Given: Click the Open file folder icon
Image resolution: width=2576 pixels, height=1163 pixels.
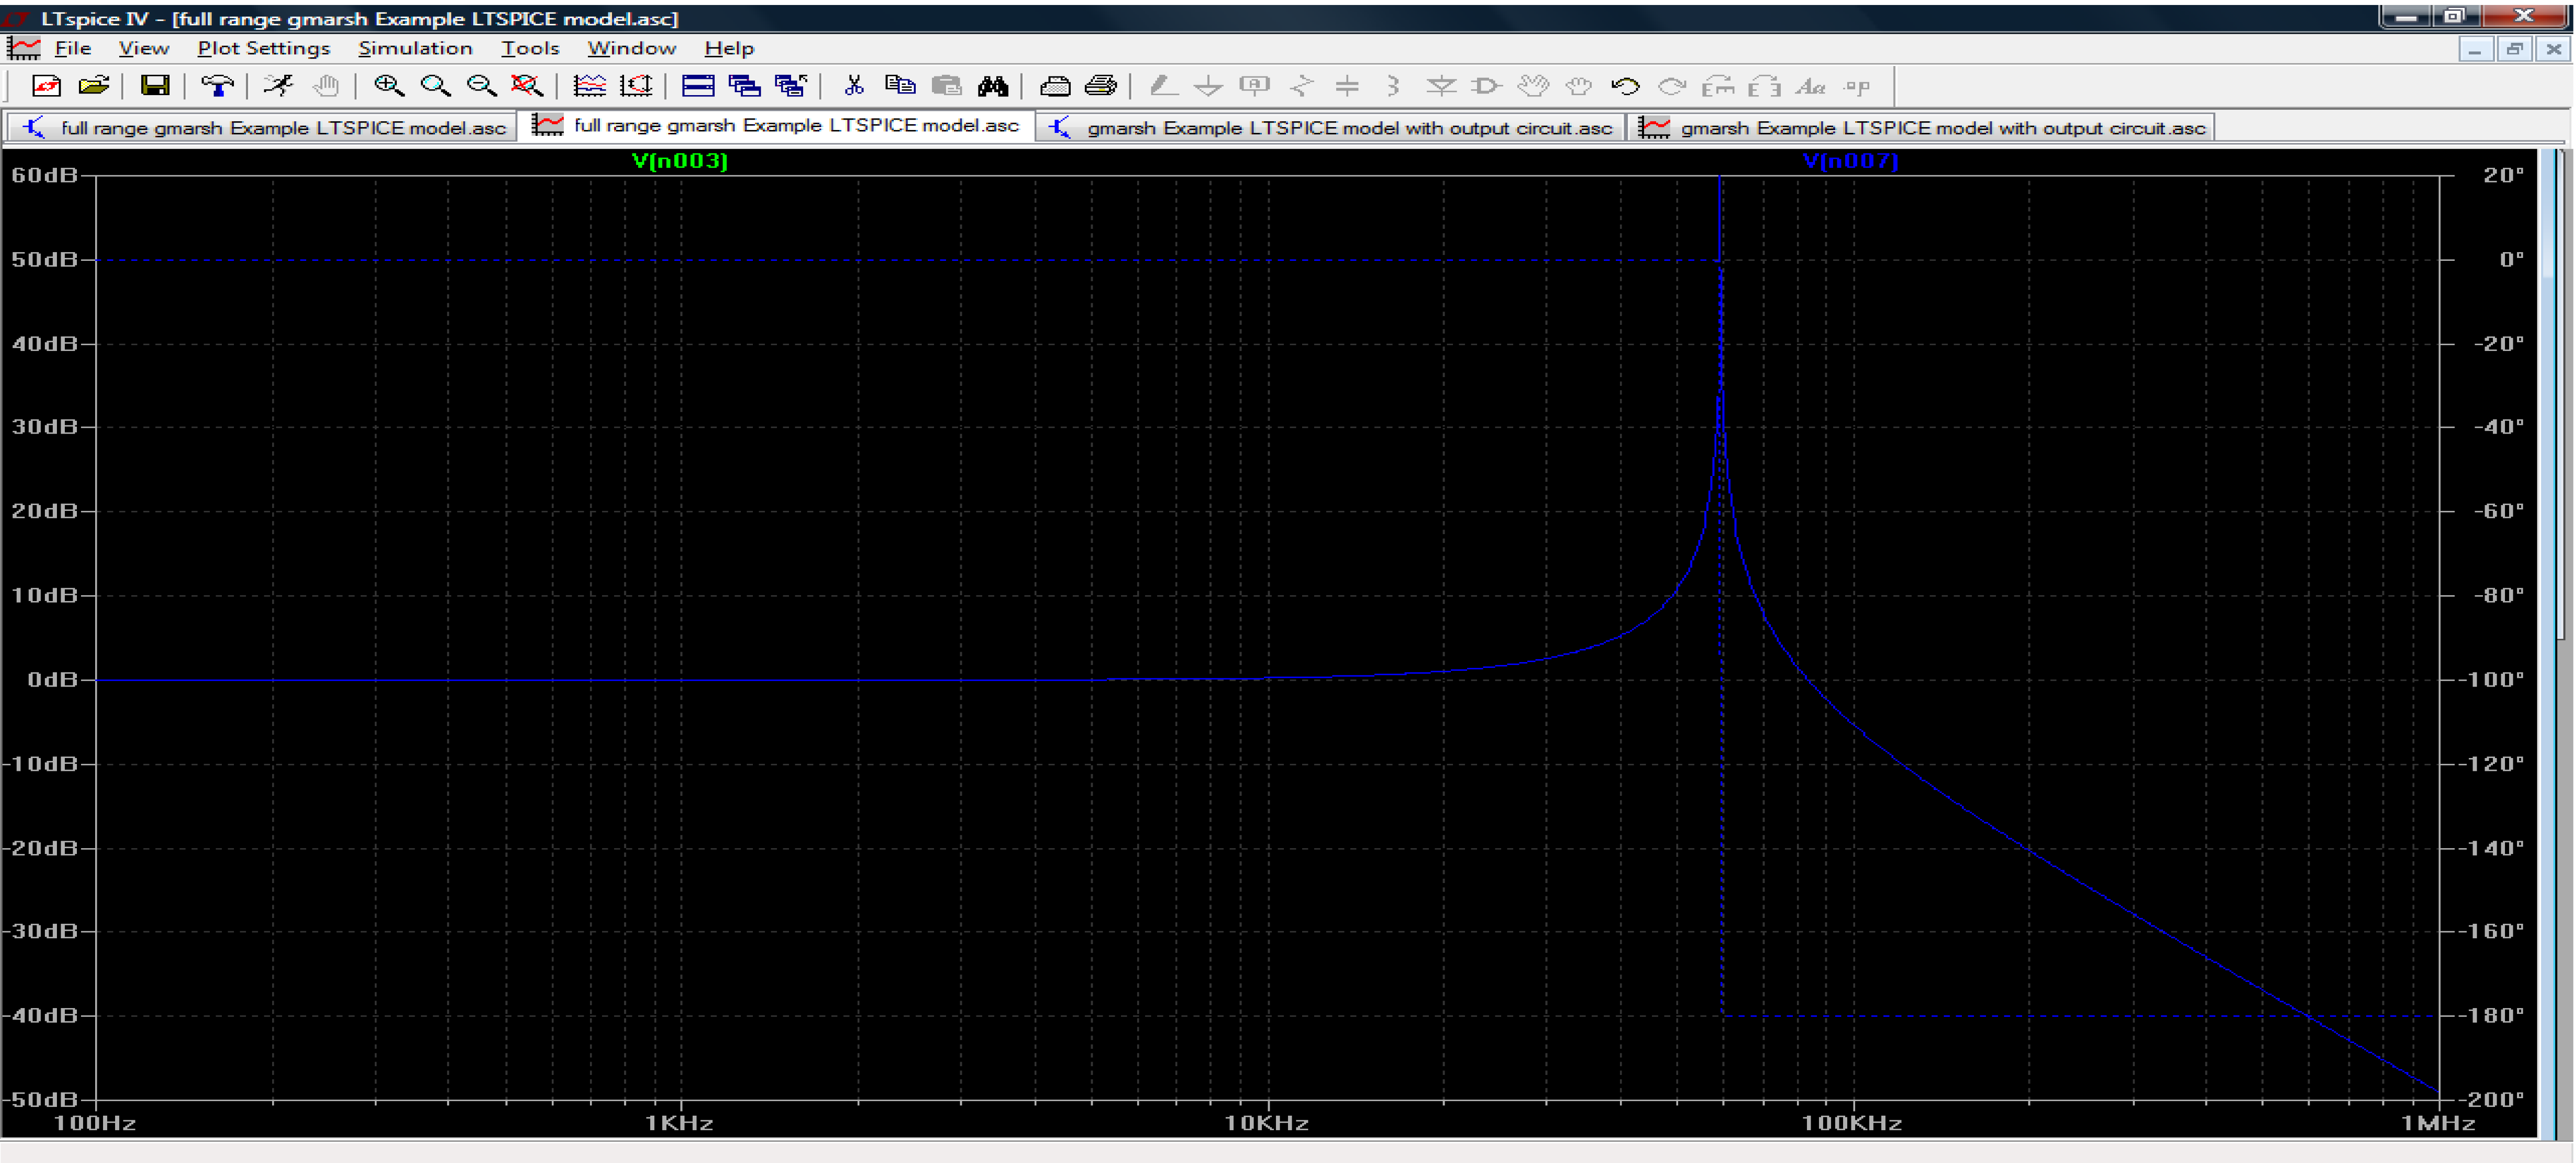Looking at the screenshot, I should click(x=94, y=86).
